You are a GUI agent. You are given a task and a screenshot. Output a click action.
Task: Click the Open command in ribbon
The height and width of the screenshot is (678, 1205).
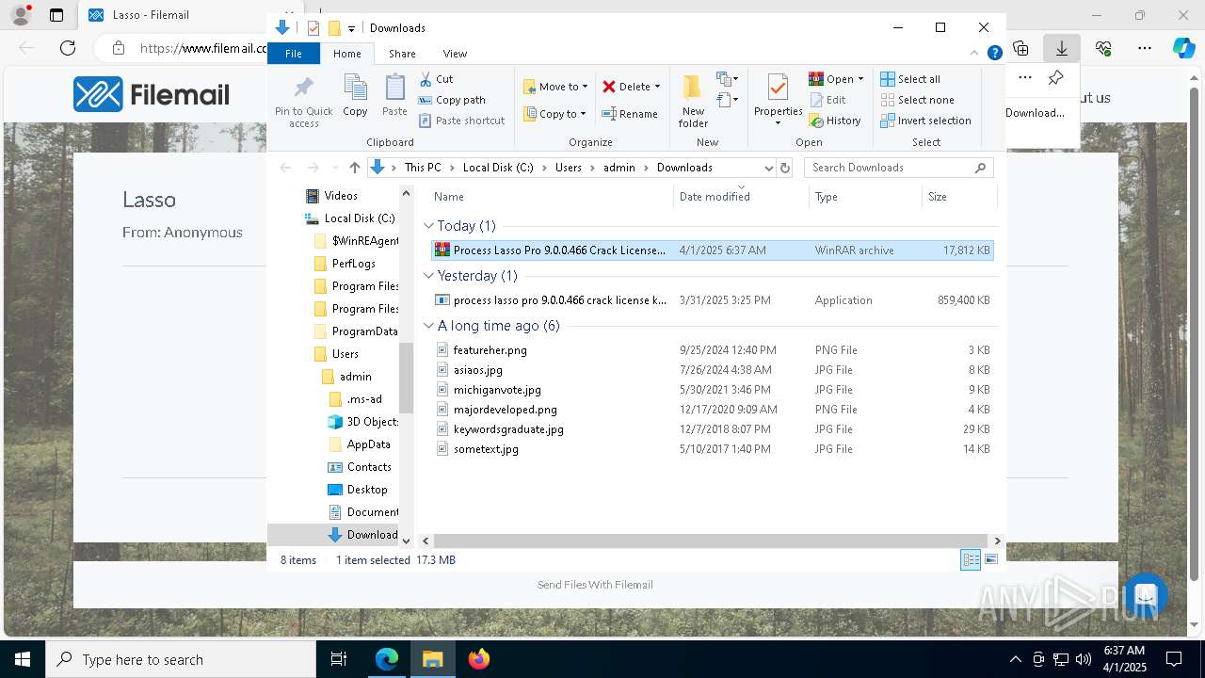[x=836, y=79]
